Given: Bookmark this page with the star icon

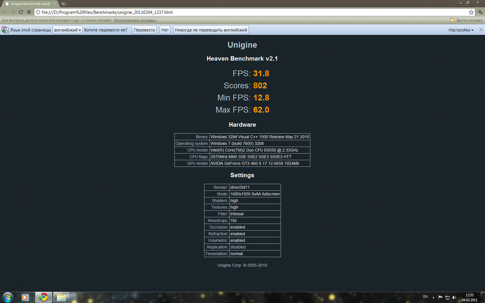Looking at the screenshot, I should pyautogui.click(x=471, y=12).
